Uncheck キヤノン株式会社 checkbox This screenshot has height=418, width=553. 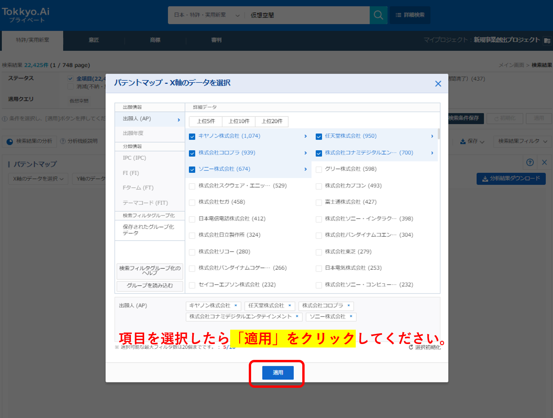192,136
